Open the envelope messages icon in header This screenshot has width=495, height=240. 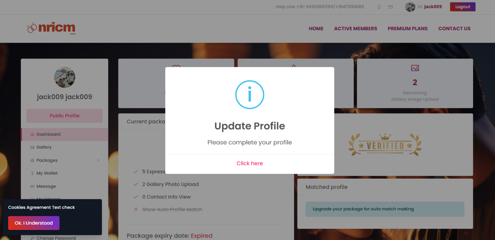390,7
